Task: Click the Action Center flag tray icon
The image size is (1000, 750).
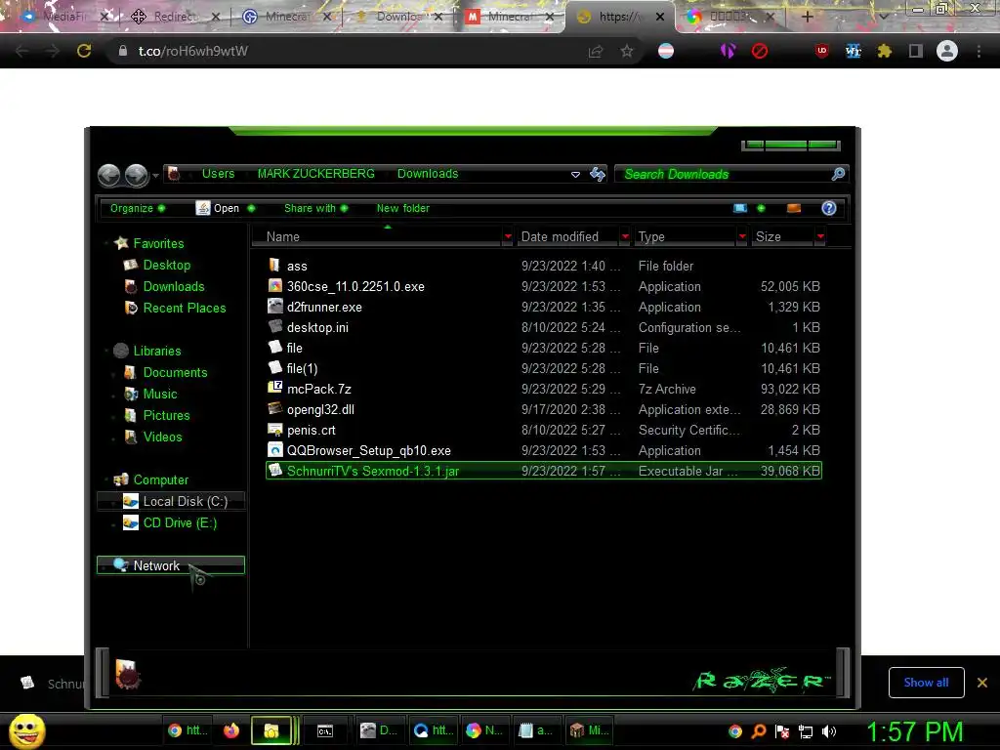Action: (782, 731)
